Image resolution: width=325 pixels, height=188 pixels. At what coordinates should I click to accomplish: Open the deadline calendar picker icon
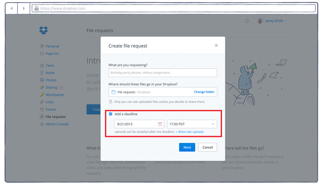pyautogui.click(x=160, y=124)
